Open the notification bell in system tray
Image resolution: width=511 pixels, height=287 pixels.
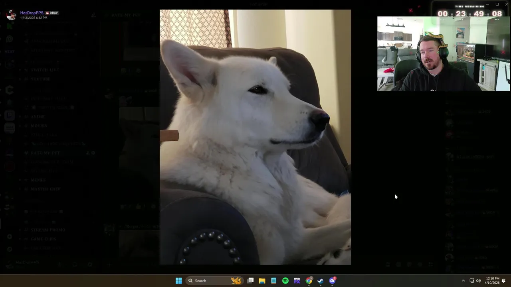[x=504, y=281]
